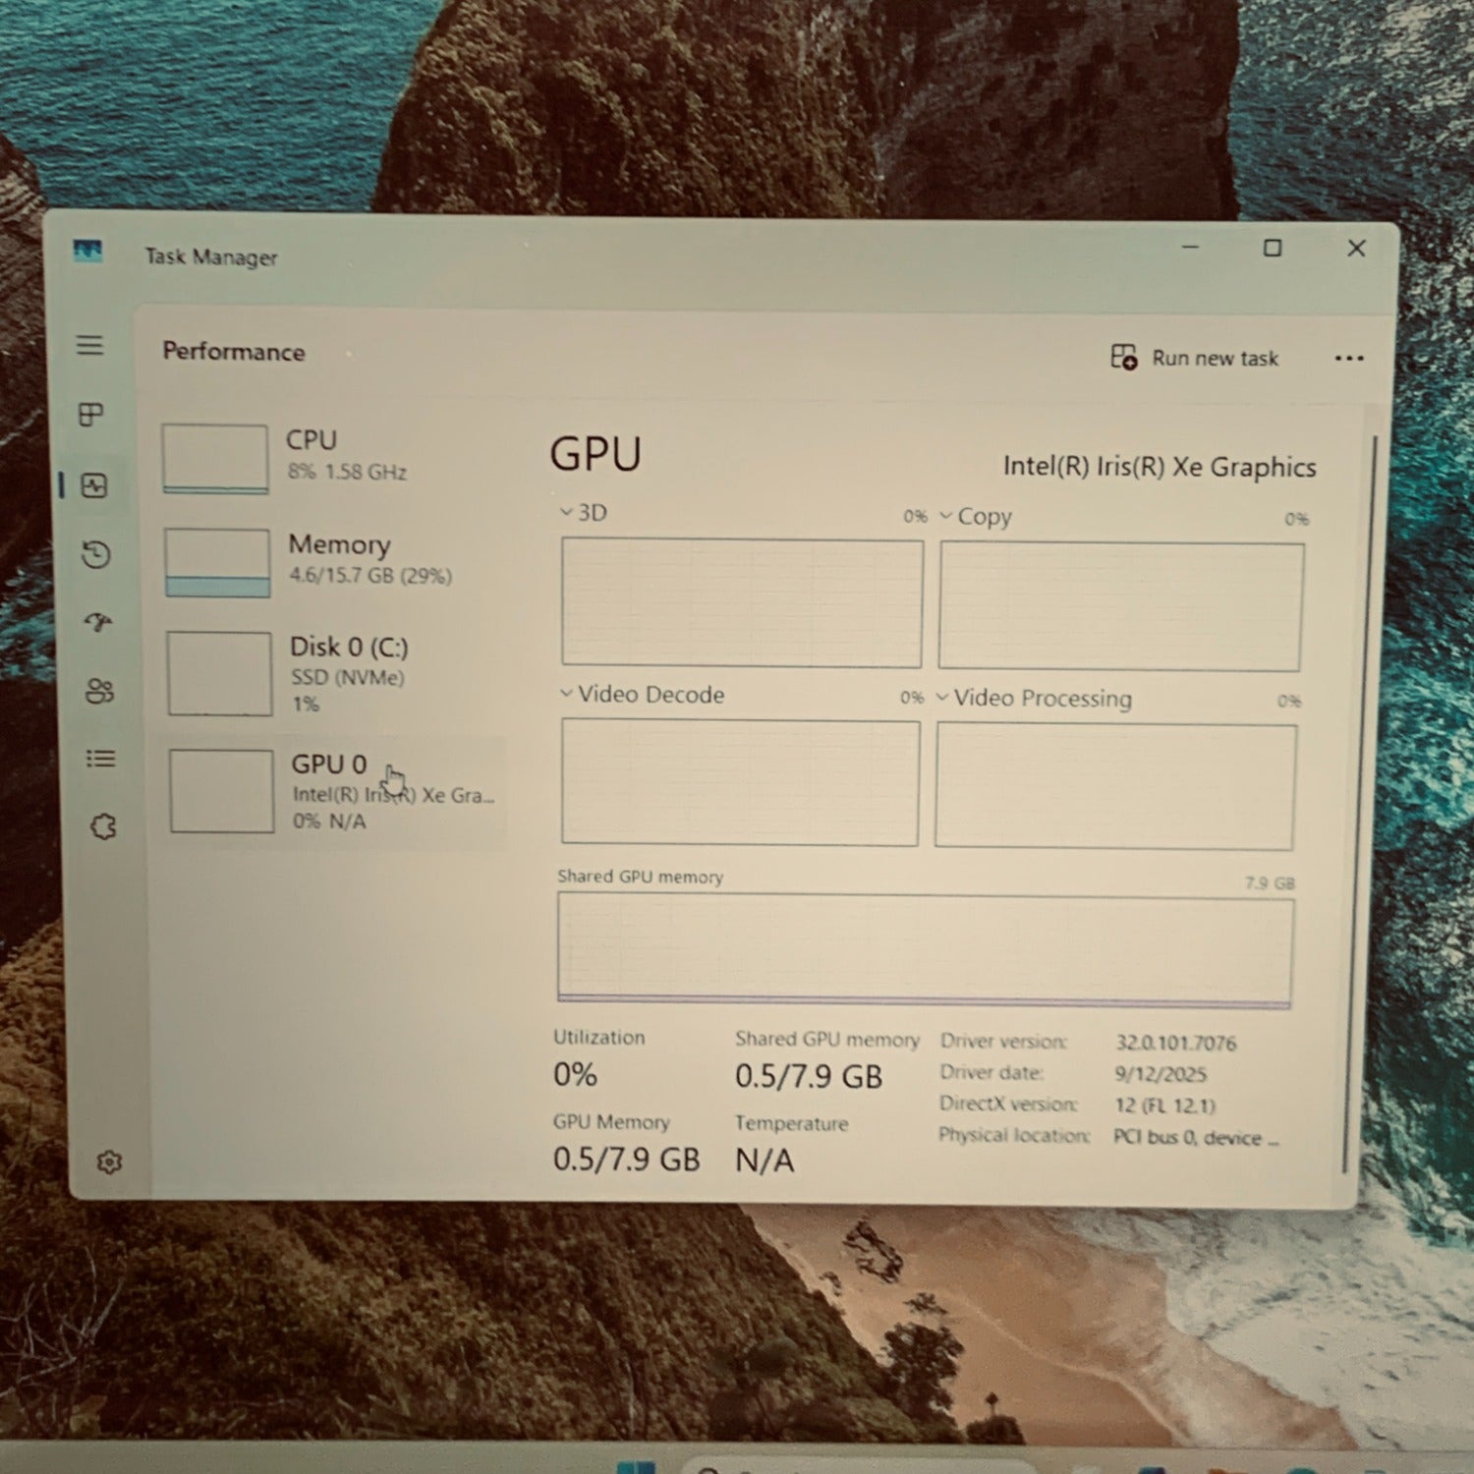The width and height of the screenshot is (1474, 1474).
Task: Open the Services page puzzle icon
Action: coord(103,826)
